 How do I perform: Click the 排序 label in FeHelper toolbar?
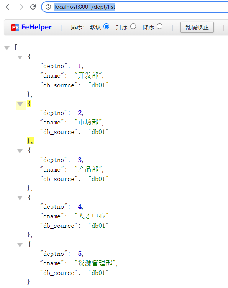coord(77,28)
